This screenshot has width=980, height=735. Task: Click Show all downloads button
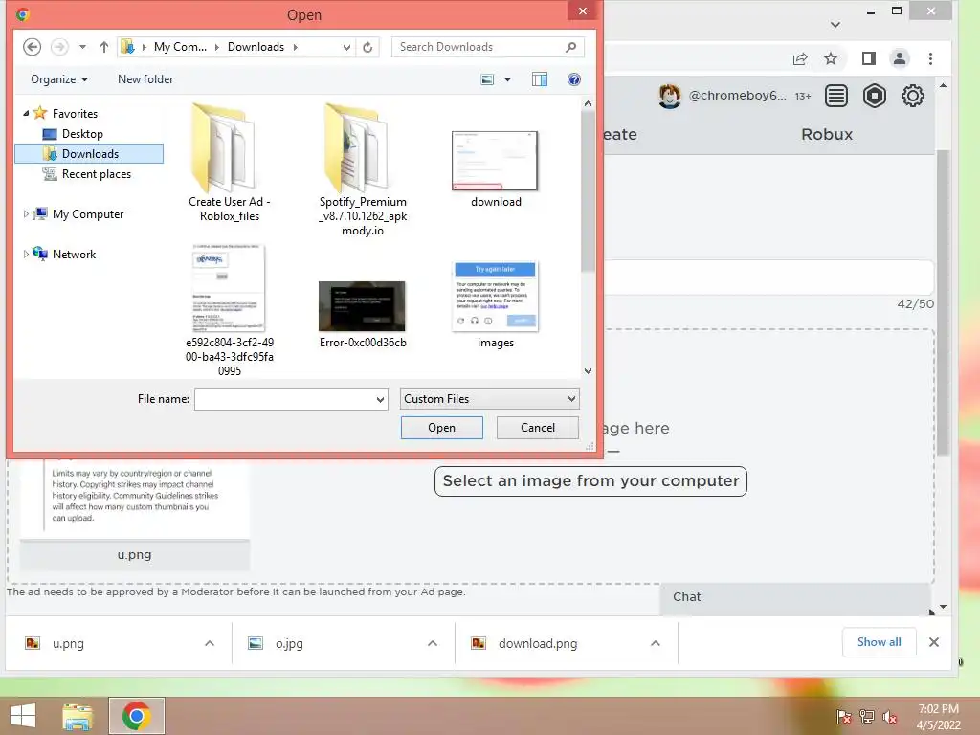tap(879, 642)
